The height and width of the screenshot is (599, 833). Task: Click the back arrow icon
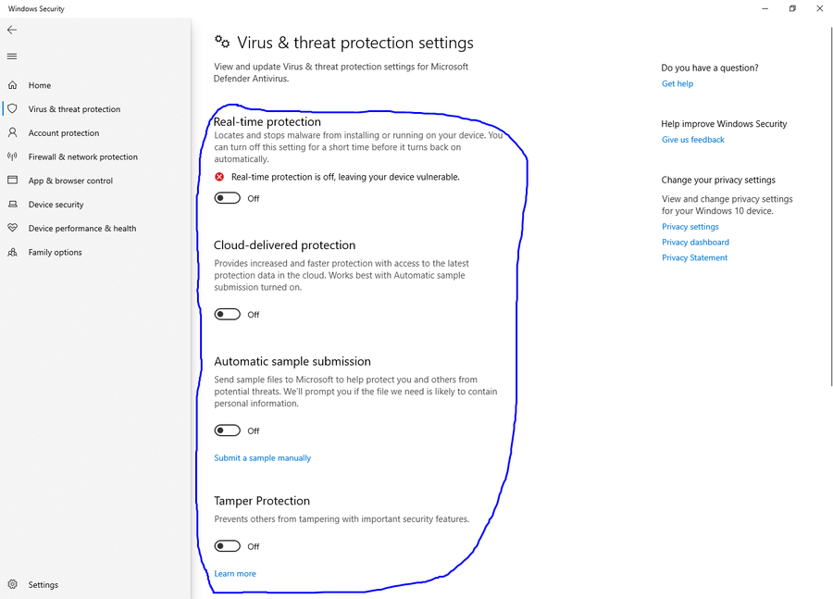coord(12,30)
